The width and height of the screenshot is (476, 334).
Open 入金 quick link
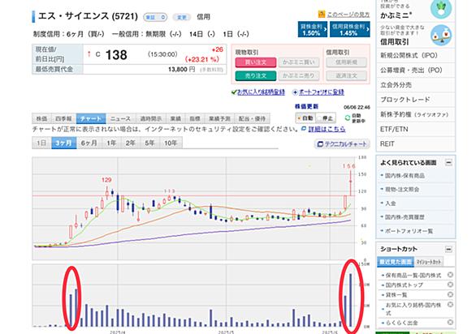click(390, 203)
